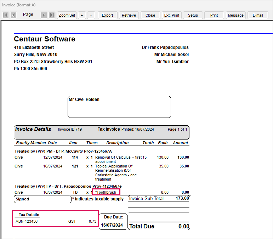Select the Centaur Software heading
Image resolution: width=273 pixels, height=239 pixels.
[45, 39]
